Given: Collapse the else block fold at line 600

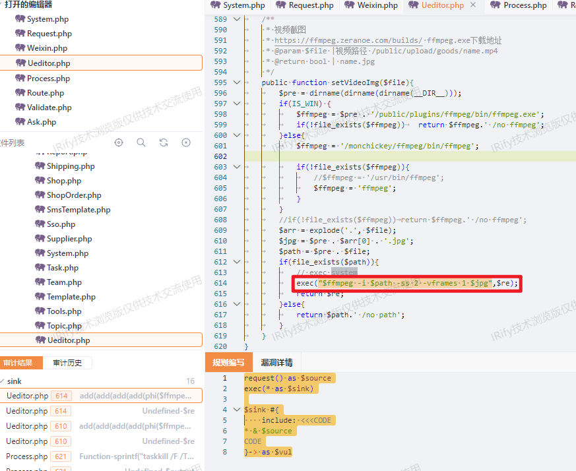Looking at the screenshot, I should [x=237, y=135].
